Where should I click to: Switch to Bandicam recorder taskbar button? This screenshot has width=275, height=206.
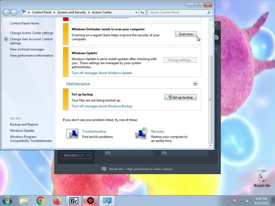coord(91,201)
